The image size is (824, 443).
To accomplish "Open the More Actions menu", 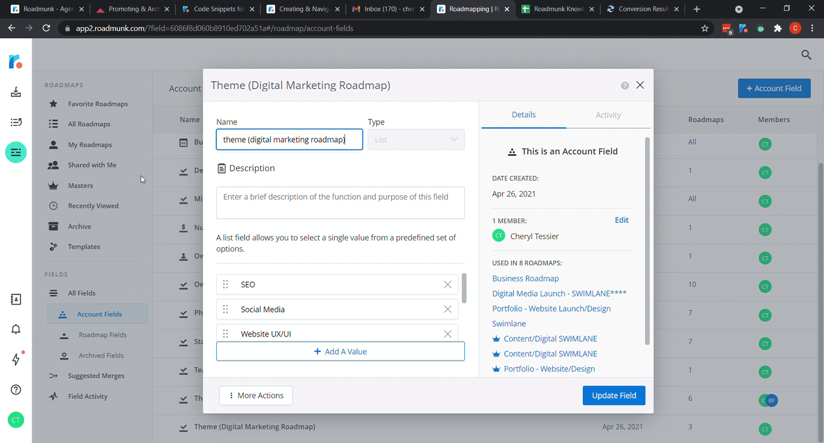I will click(256, 395).
